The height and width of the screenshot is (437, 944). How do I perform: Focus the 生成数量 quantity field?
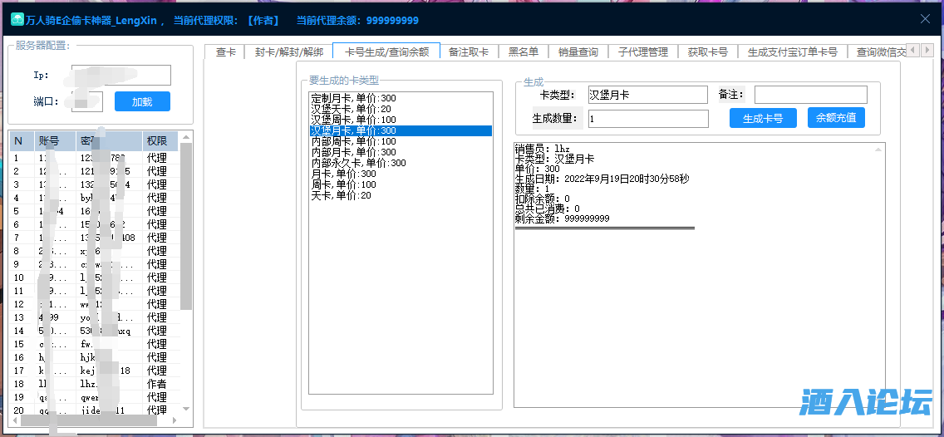[x=647, y=119]
